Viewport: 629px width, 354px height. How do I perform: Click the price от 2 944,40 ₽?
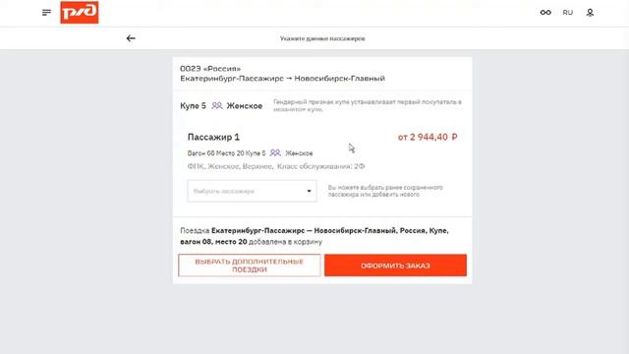tap(428, 137)
